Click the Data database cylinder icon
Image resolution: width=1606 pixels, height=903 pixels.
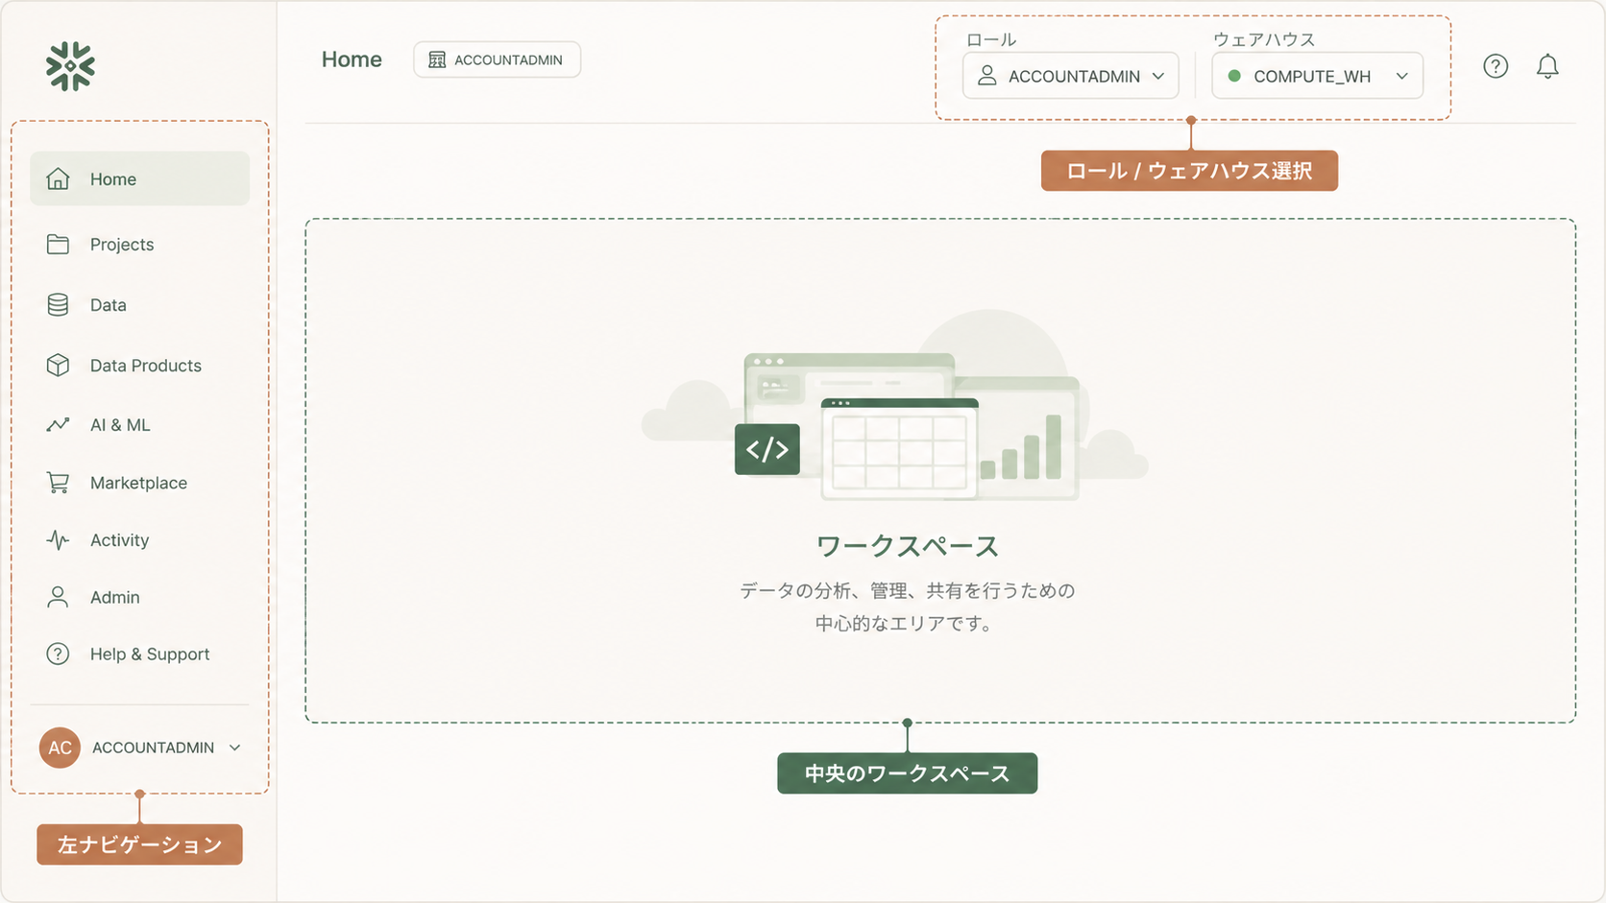58,305
